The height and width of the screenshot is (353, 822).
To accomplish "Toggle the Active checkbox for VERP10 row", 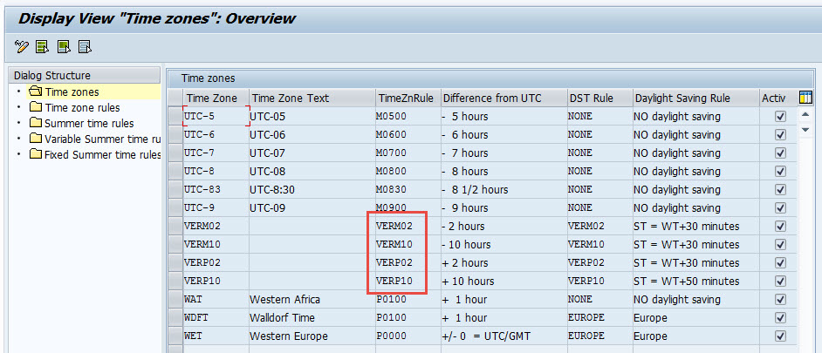I will (x=780, y=282).
